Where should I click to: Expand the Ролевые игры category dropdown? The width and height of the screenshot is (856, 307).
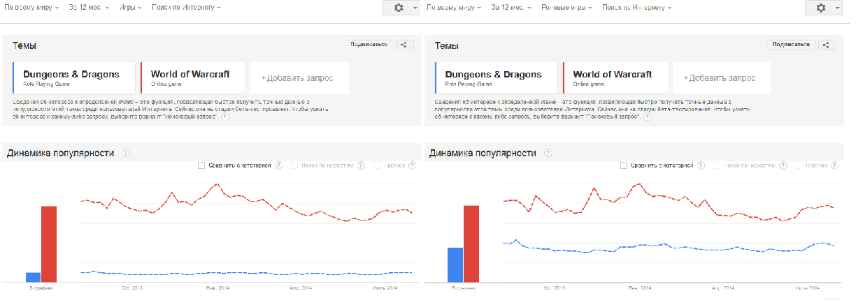point(566,7)
